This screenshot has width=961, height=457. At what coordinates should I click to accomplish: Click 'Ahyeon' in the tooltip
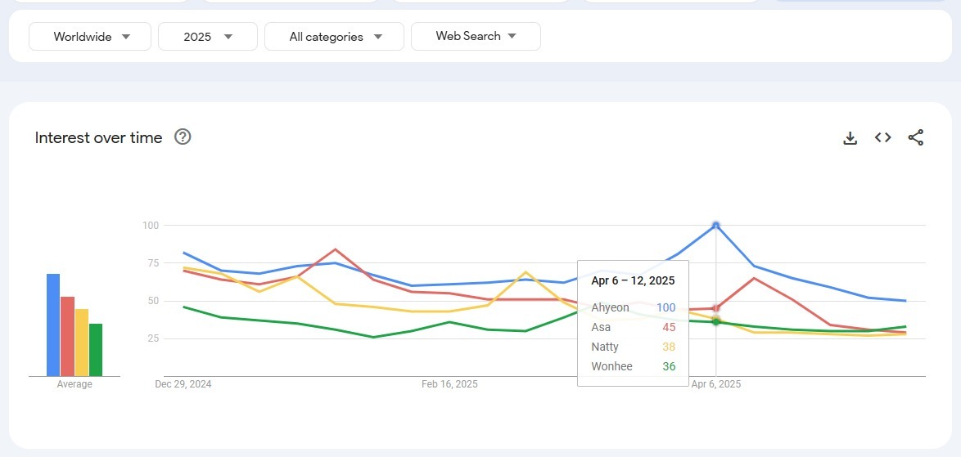(x=610, y=307)
